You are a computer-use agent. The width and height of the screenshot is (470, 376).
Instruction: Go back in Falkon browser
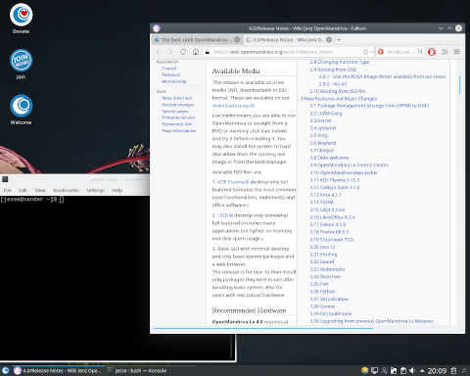[x=159, y=52]
